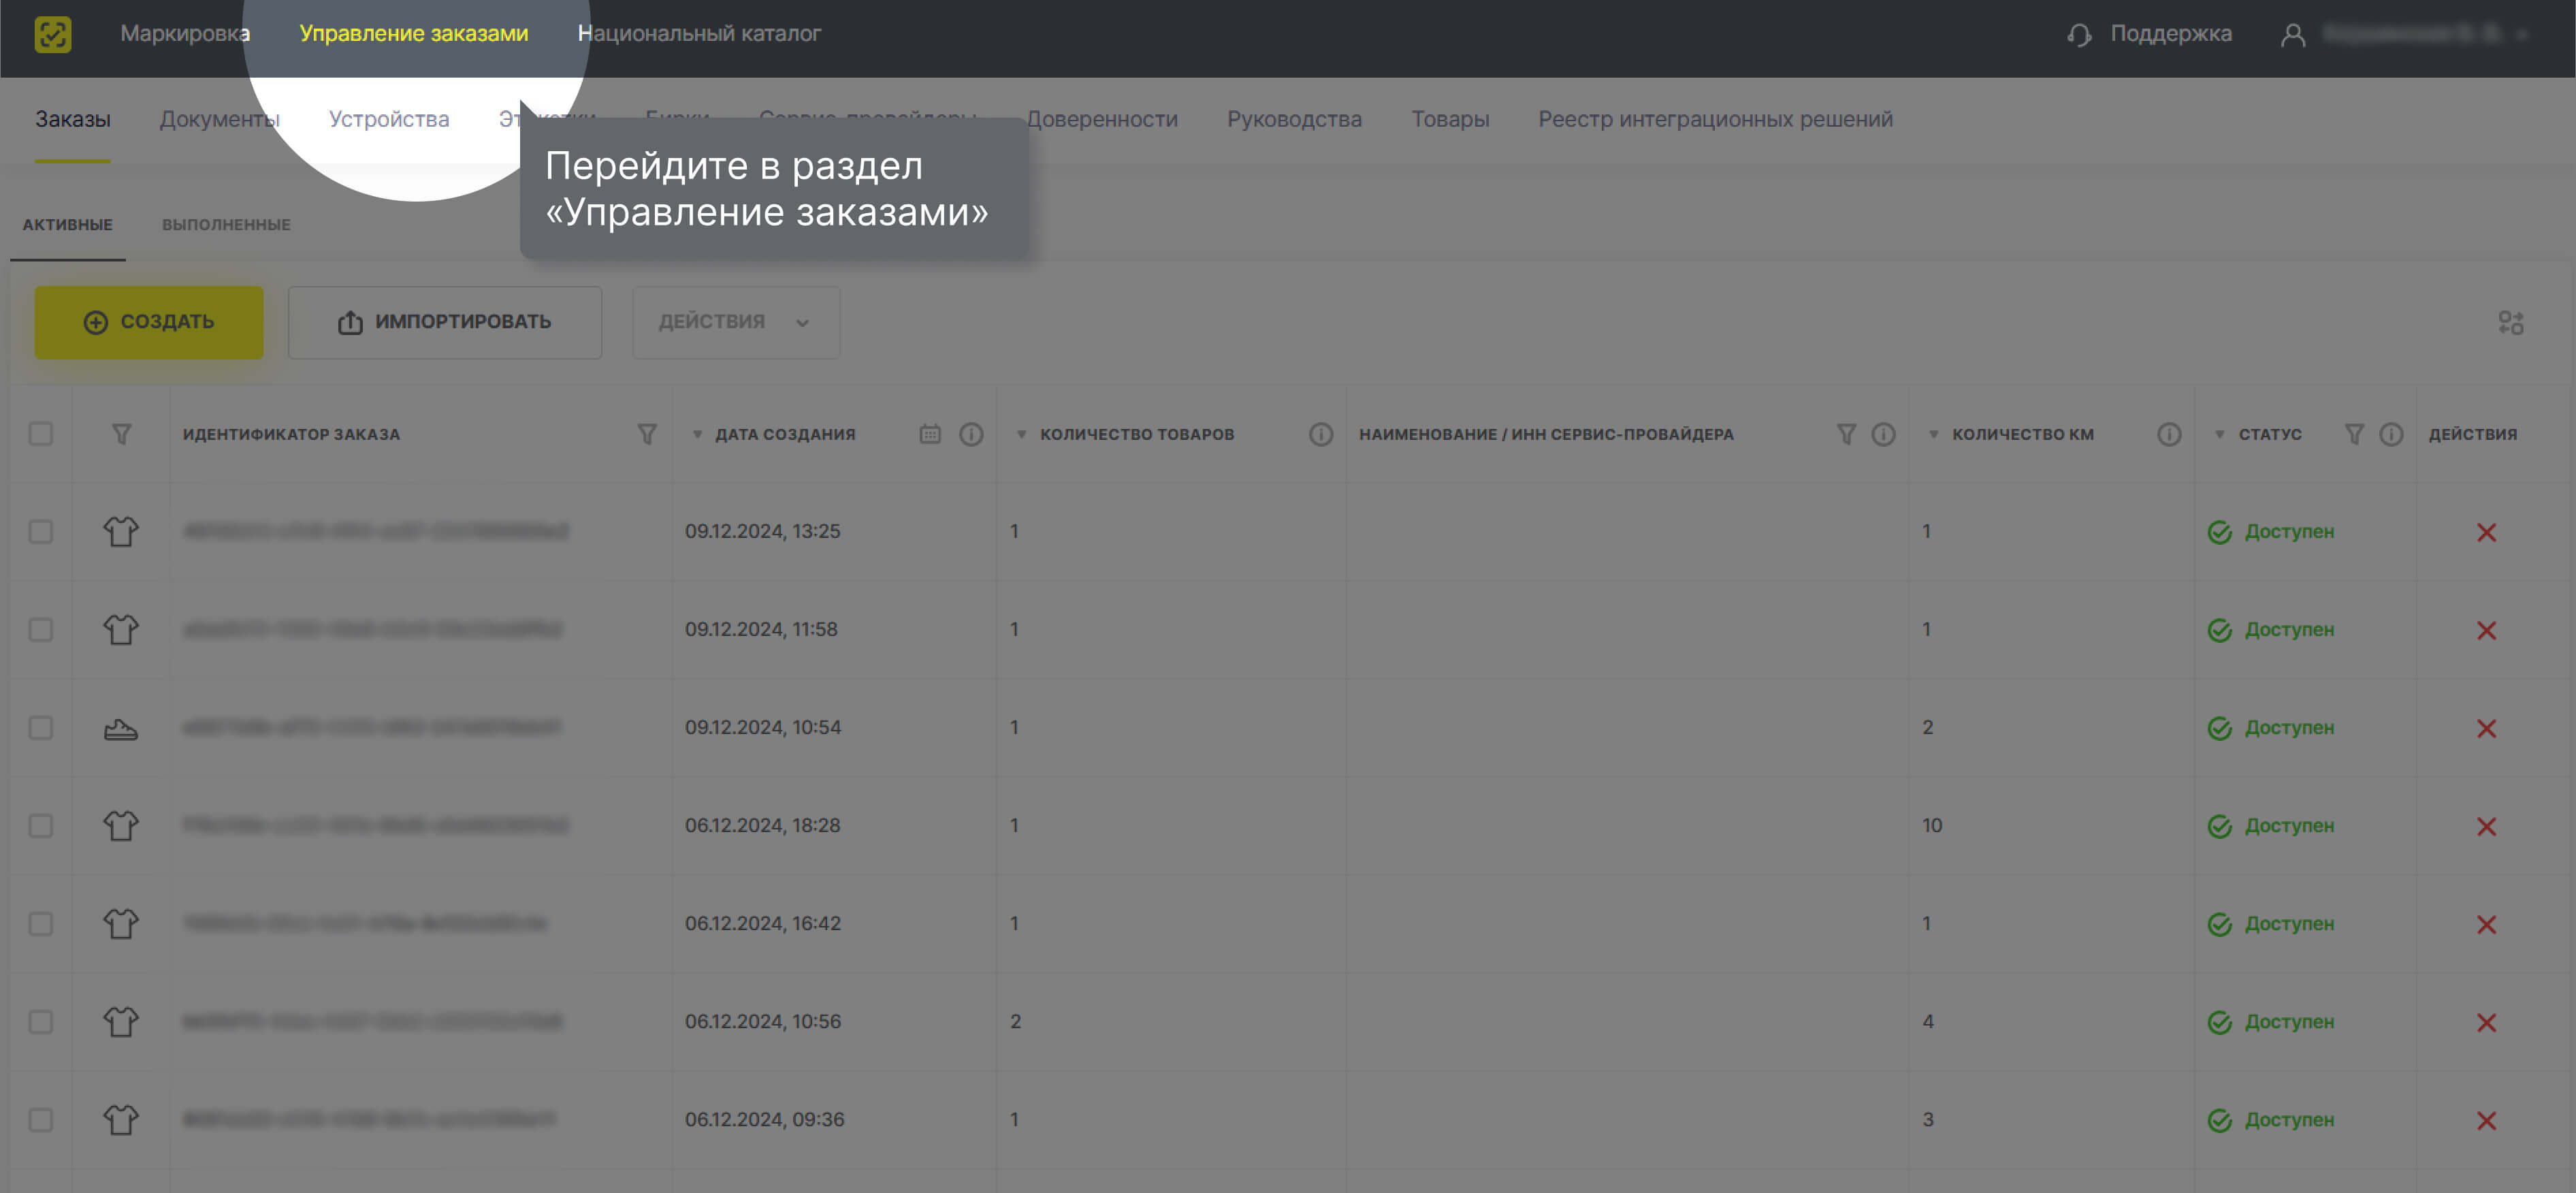Viewport: 2576px width, 1193px height.
Task: Click the user profile icon
Action: 2292,35
